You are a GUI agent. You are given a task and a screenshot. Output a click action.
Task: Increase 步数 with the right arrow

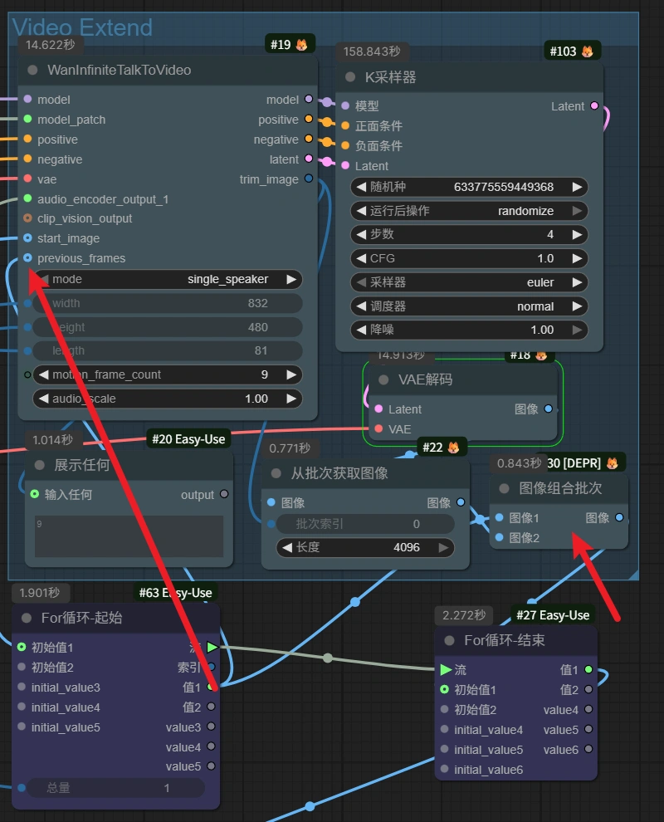click(x=577, y=234)
